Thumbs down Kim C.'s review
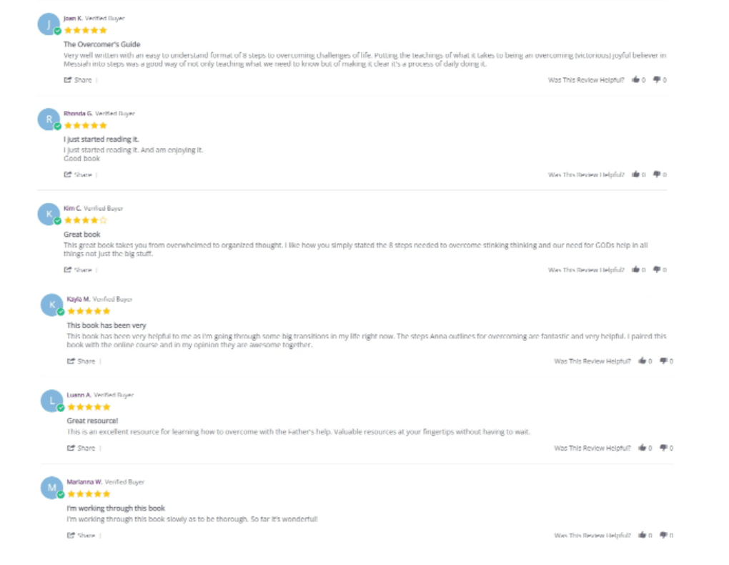 [x=656, y=270]
